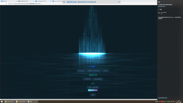Click the file info icon in address bar

9,4
